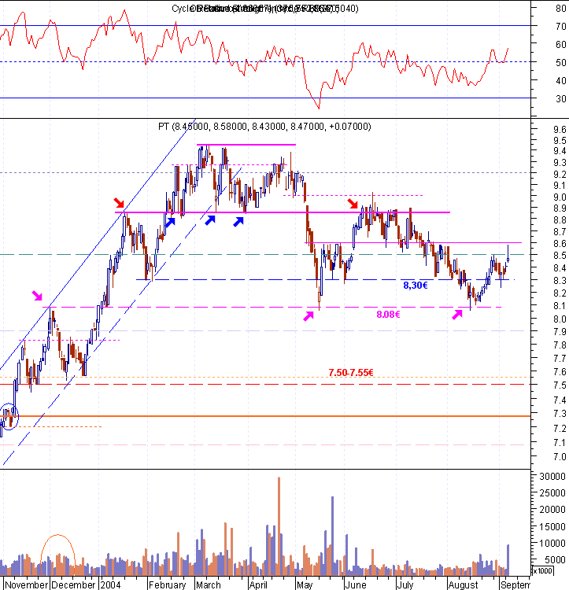The width and height of the screenshot is (569, 590).
Task: Click the red 7.50-7.55€ label
Action: (351, 373)
